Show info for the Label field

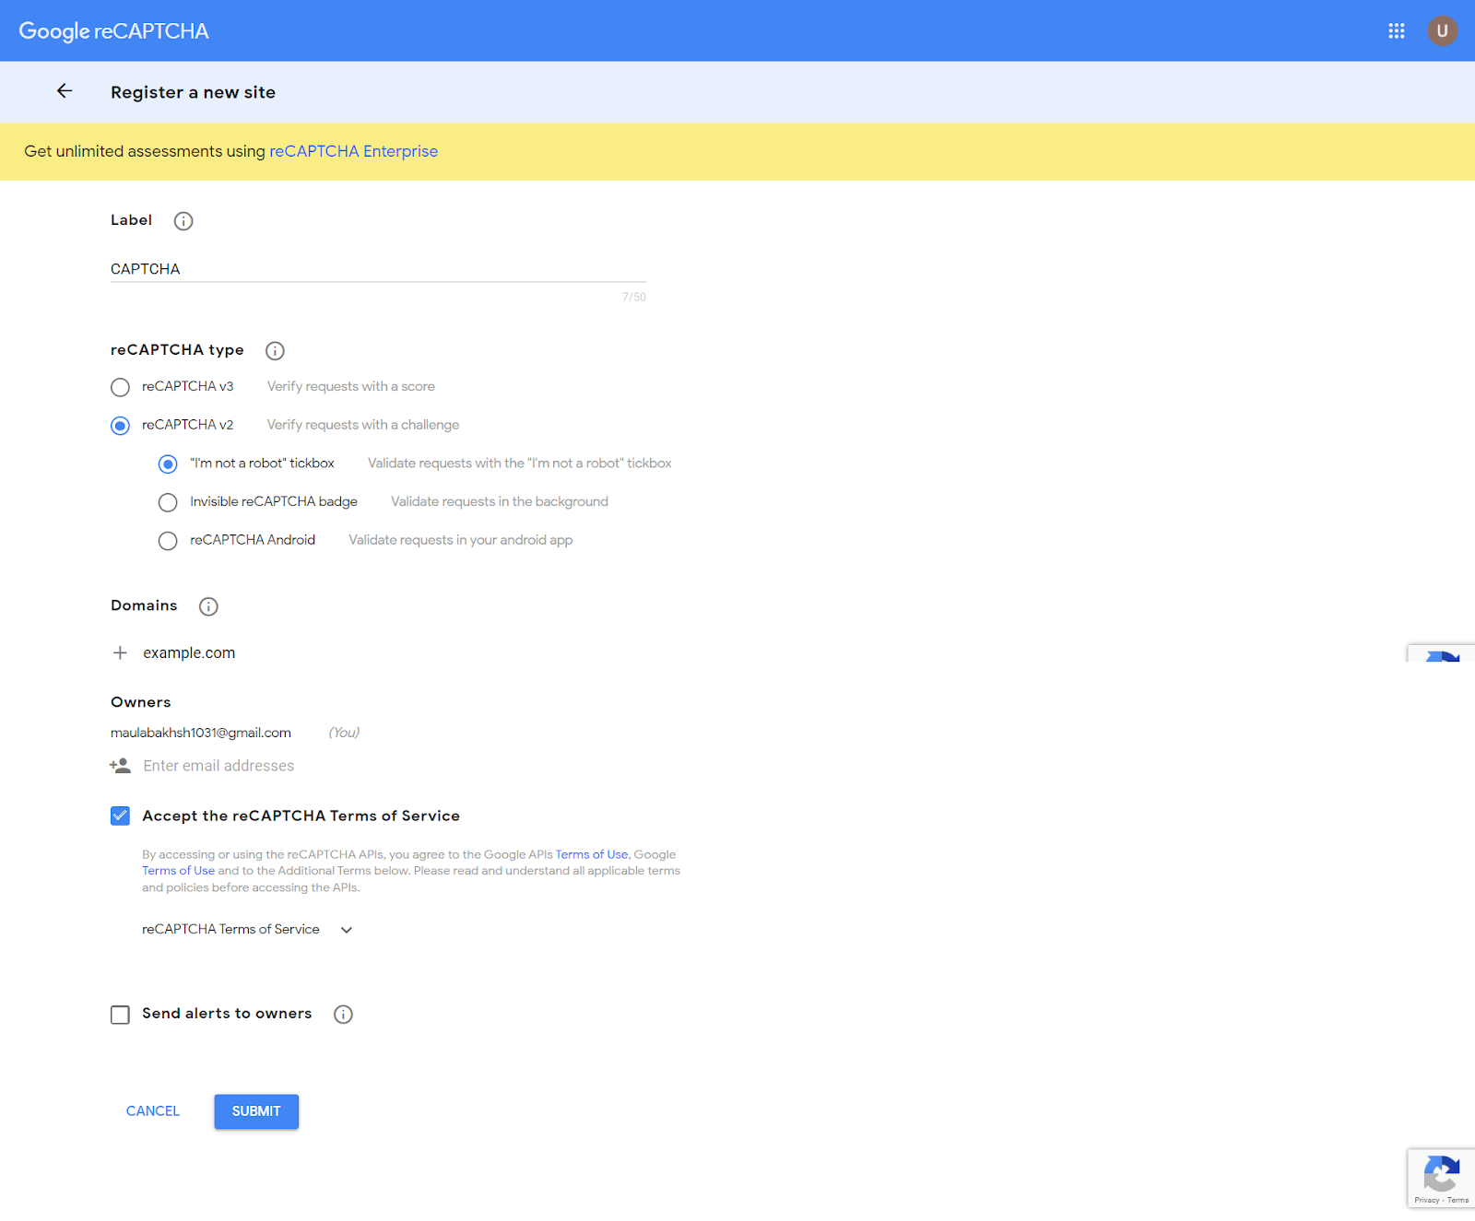pyautogui.click(x=183, y=221)
